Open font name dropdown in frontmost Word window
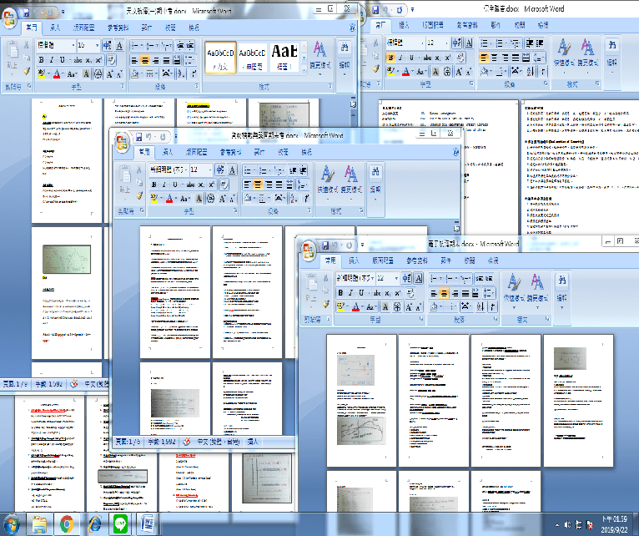This screenshot has width=639, height=536. pos(373,278)
